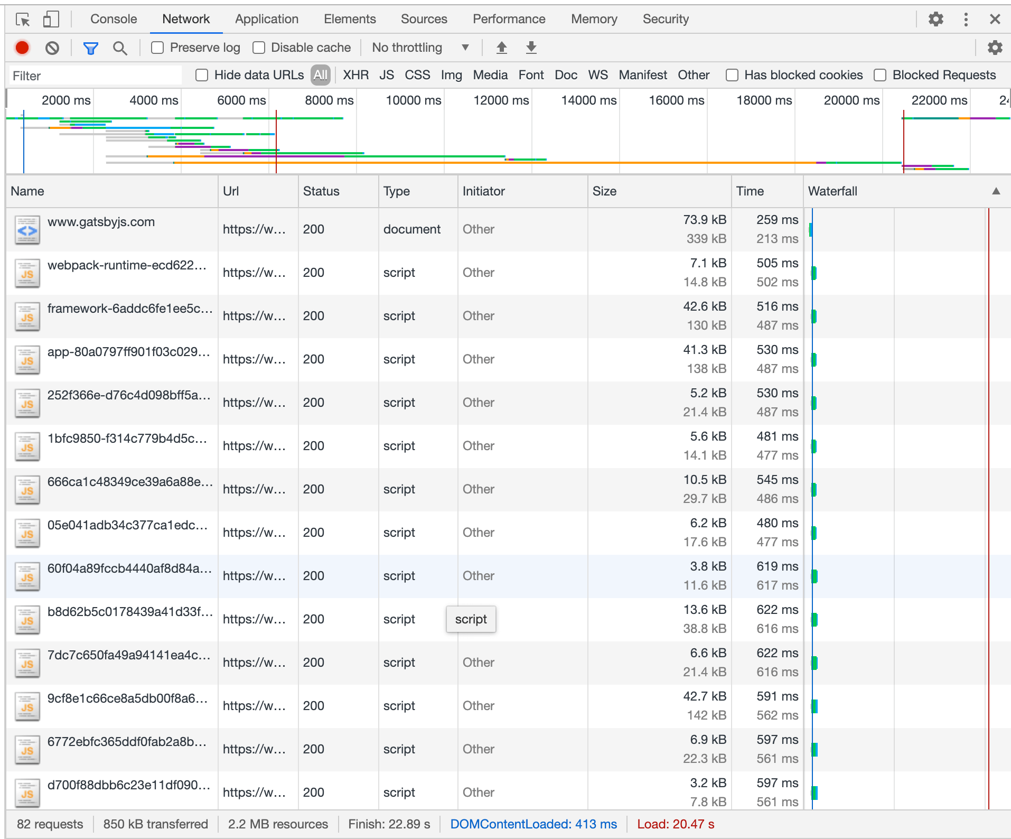The height and width of the screenshot is (839, 1011).
Task: Open network search magnifier icon
Action: (x=120, y=48)
